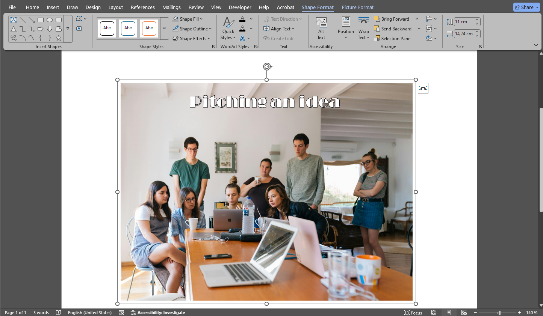Click the Bring Forward icon
Screen dimensions: 543x316
click(x=377, y=18)
